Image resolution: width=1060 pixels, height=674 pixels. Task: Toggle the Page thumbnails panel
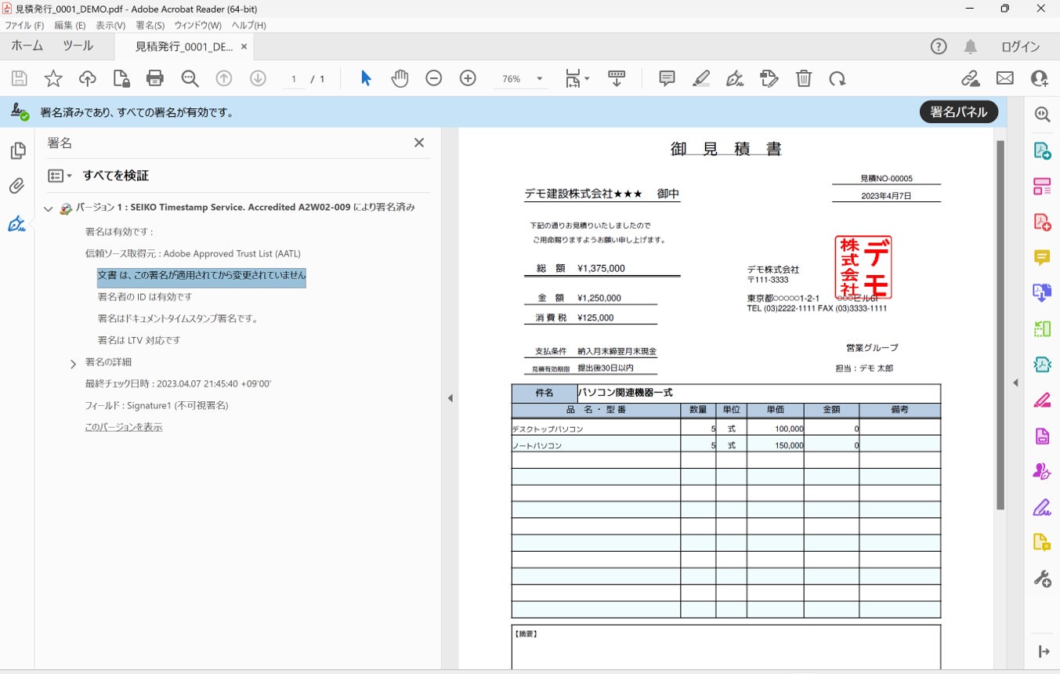[x=16, y=150]
